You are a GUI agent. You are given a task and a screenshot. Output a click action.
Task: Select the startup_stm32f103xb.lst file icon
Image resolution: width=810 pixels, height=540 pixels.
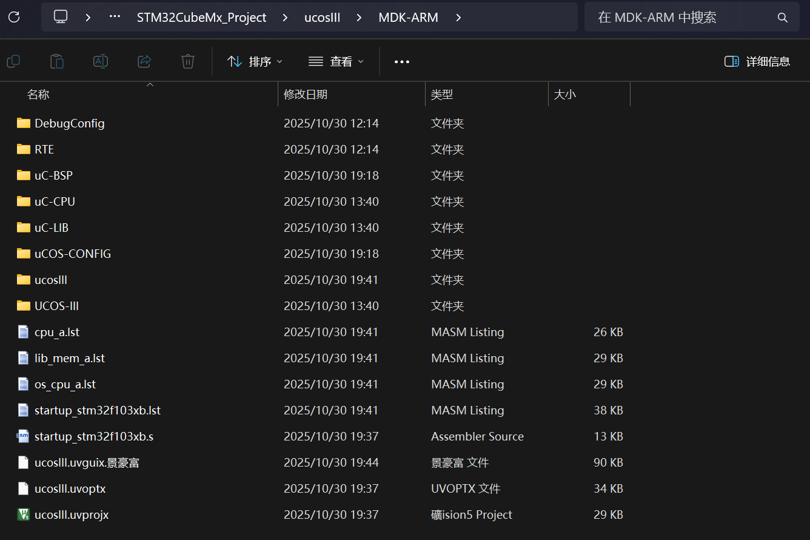click(23, 410)
